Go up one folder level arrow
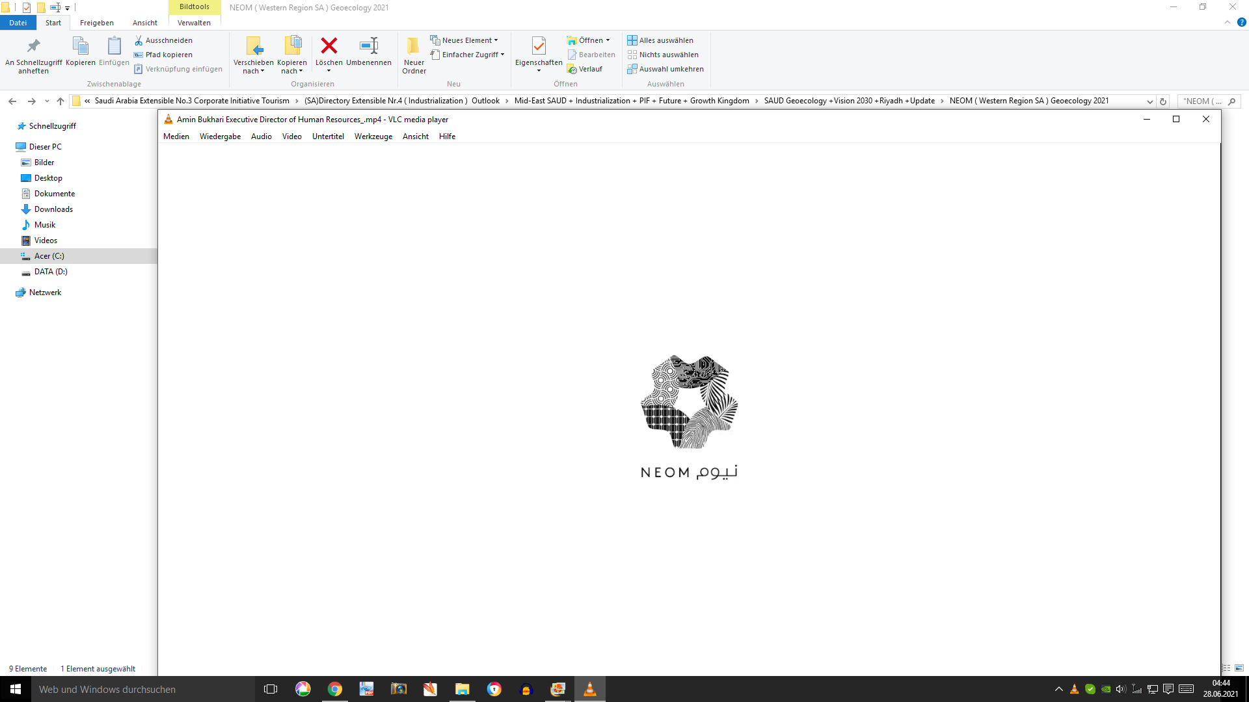The width and height of the screenshot is (1249, 702). 60,101
